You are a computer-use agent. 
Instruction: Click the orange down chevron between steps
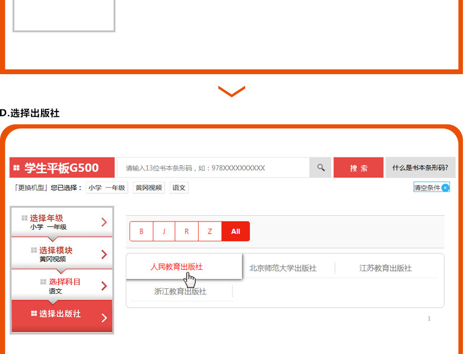point(231,91)
